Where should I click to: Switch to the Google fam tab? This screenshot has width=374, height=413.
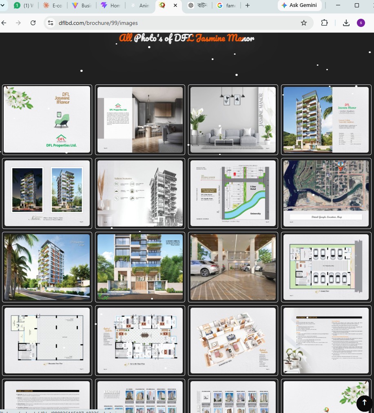click(x=227, y=5)
